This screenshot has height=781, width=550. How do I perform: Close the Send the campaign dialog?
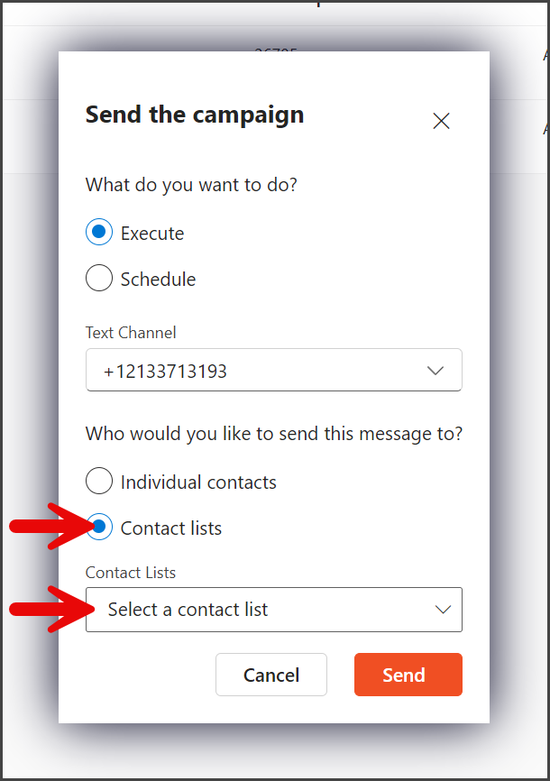(441, 121)
